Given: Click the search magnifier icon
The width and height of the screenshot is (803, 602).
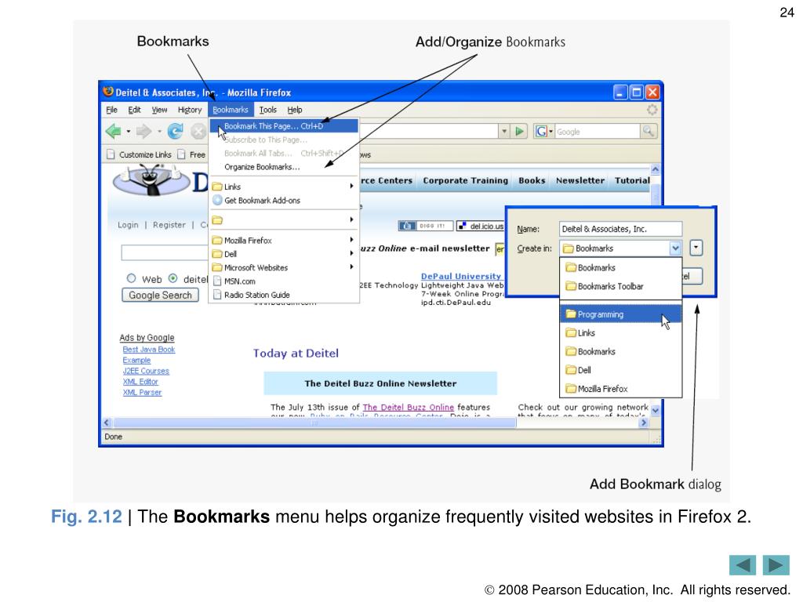Looking at the screenshot, I should (649, 131).
